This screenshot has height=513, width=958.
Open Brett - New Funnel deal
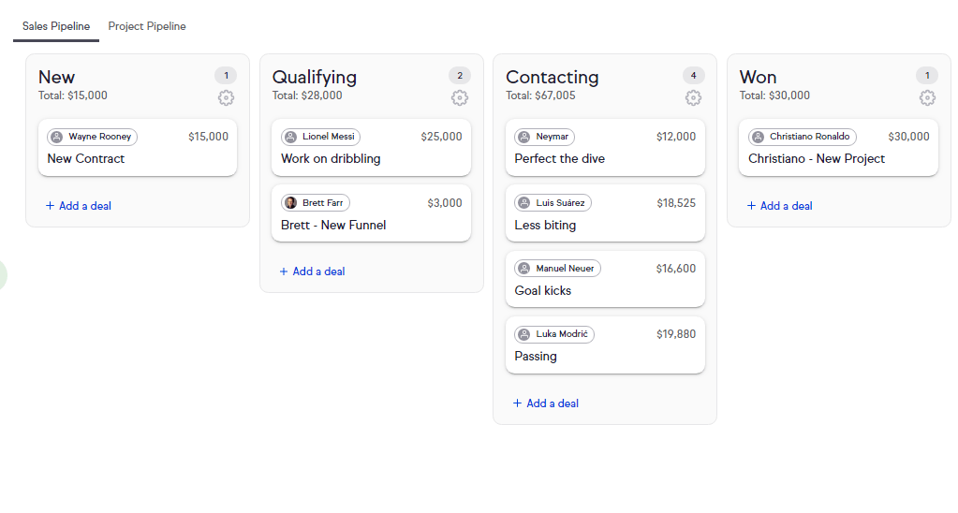tap(371, 213)
